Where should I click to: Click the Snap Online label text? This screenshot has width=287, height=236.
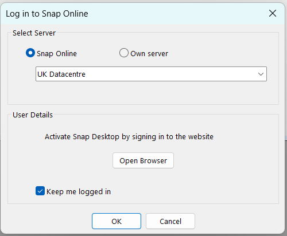[57, 54]
